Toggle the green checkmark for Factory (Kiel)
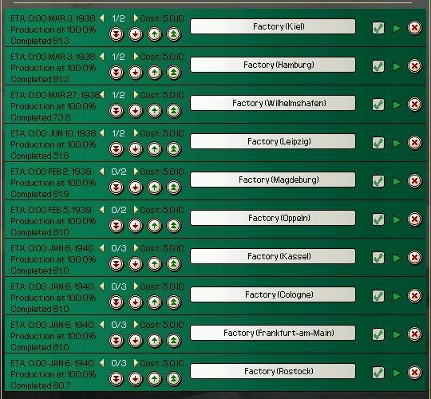This screenshot has width=431, height=399. (x=378, y=28)
